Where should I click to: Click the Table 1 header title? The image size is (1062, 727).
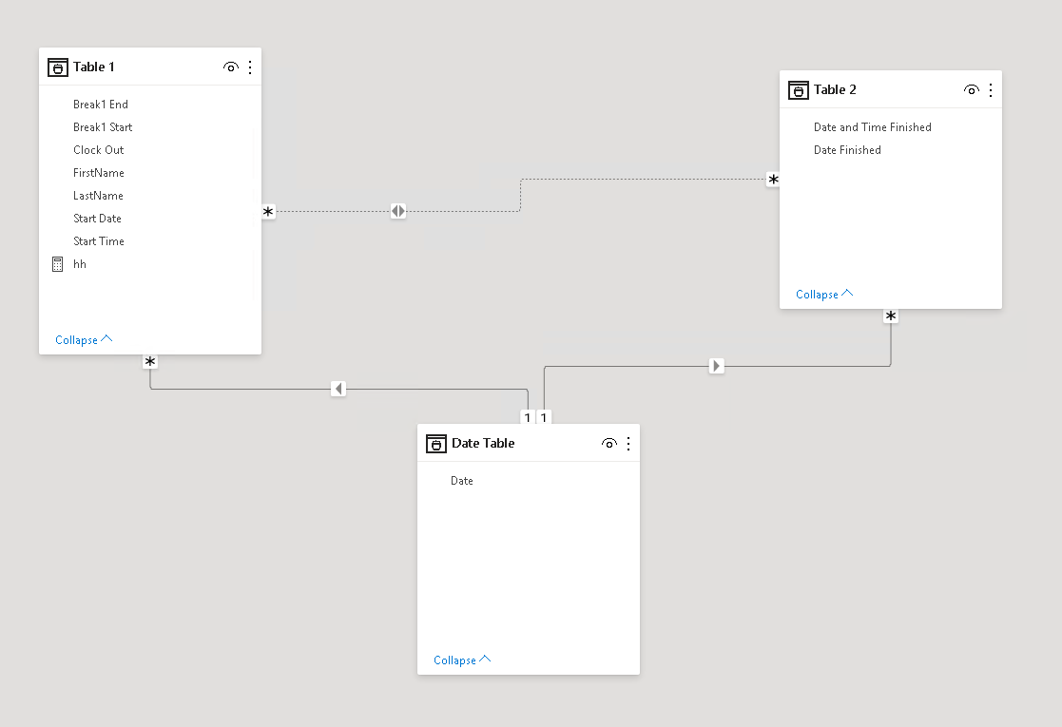[x=94, y=67]
